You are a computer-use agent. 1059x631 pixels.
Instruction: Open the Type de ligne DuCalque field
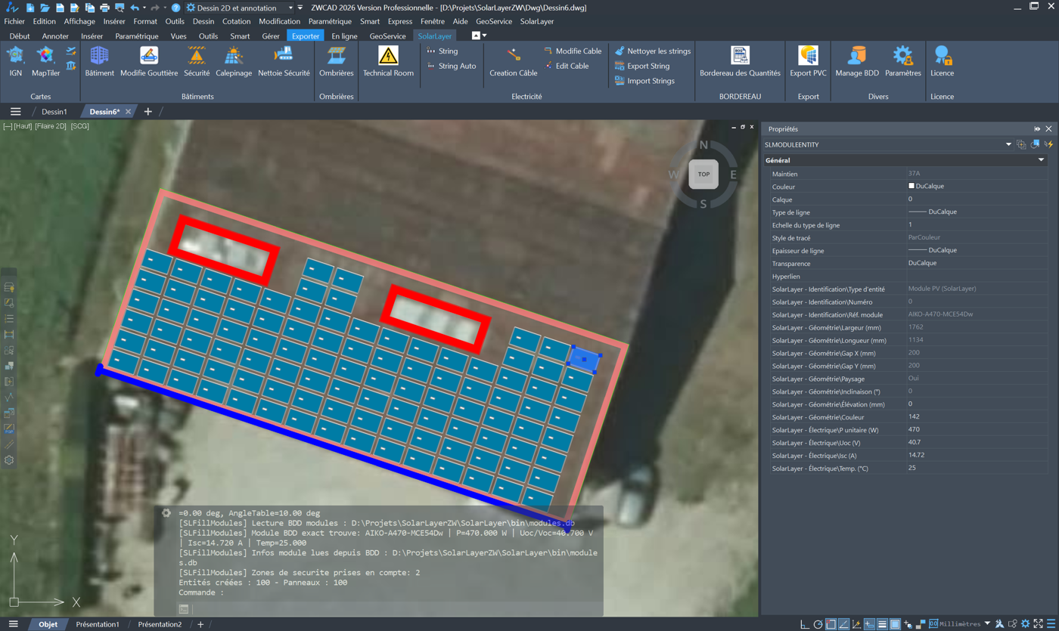pos(977,212)
